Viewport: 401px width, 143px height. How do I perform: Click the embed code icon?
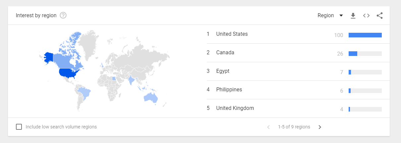[366, 16]
